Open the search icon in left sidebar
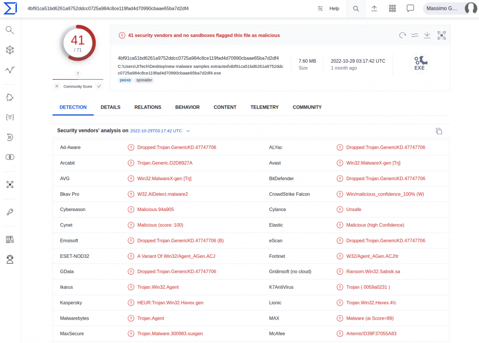This screenshot has width=479, height=343. (x=10, y=30)
